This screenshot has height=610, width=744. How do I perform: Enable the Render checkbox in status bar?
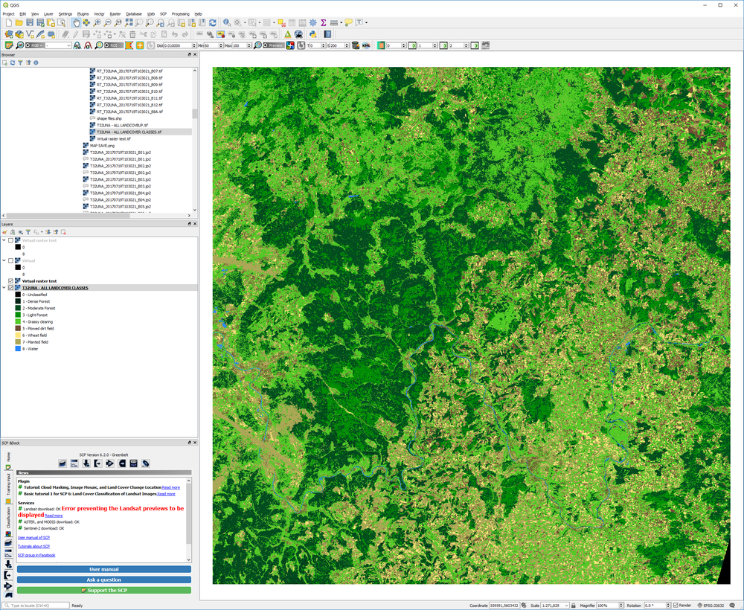tap(676, 605)
